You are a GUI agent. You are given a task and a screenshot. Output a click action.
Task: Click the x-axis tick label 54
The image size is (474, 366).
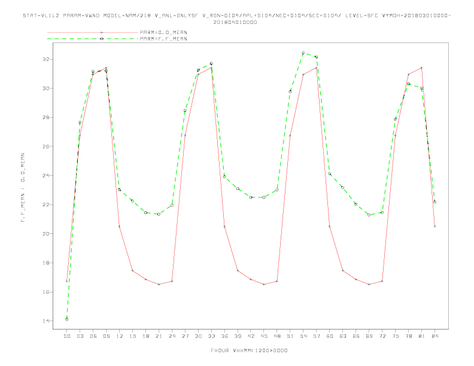(303, 336)
